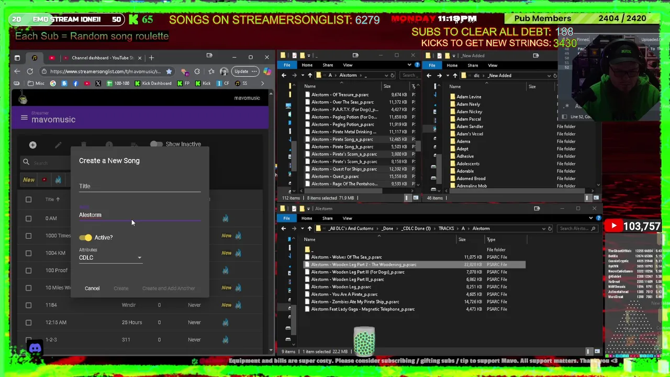
Task: Go back in the browser
Action: pos(17,71)
